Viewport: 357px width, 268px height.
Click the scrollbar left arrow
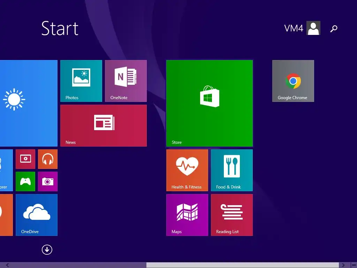tap(8, 265)
